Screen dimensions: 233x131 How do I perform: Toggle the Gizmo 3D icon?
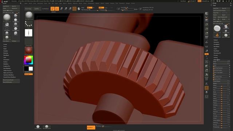[74, 9]
